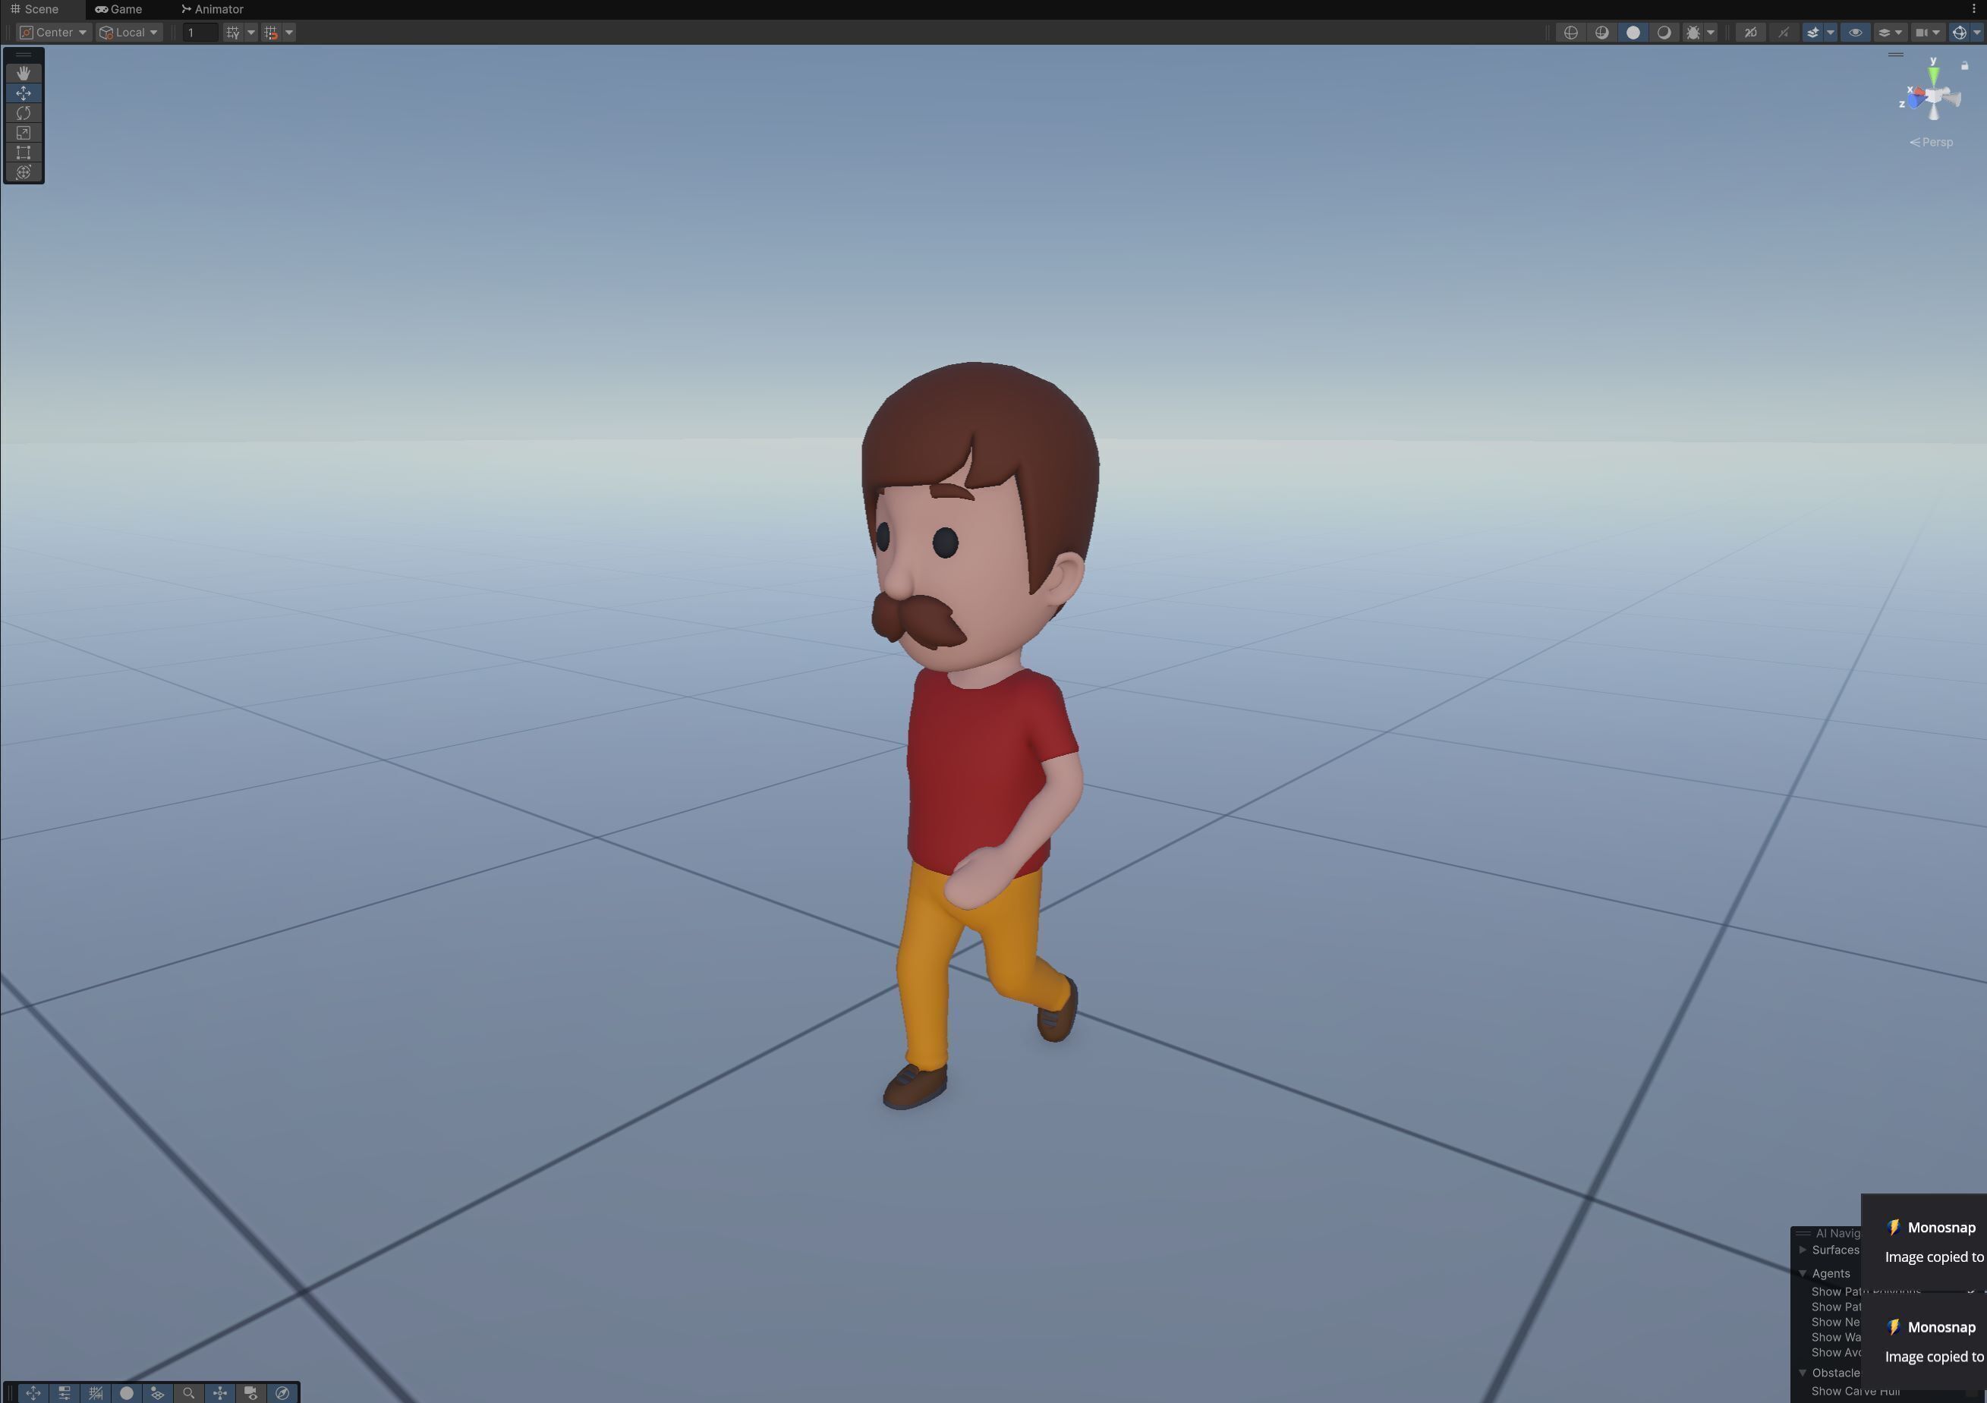Click the view options layers icon in bottom bar
1987x1403 pixels.
(158, 1392)
